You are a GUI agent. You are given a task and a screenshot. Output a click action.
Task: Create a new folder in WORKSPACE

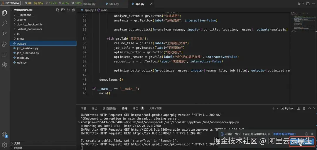(x=63, y=10)
